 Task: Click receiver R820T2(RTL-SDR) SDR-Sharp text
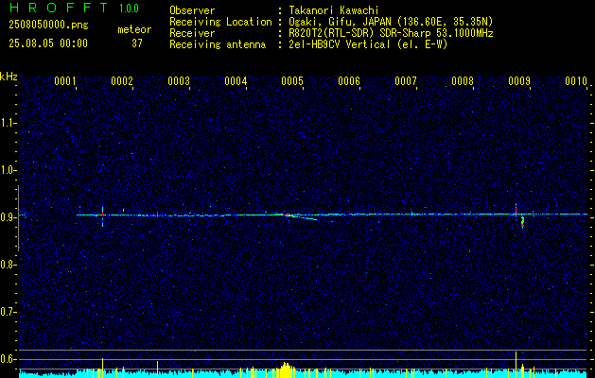359,34
